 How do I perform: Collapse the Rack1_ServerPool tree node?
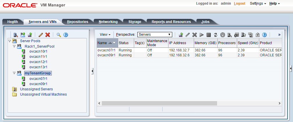click(x=14, y=46)
